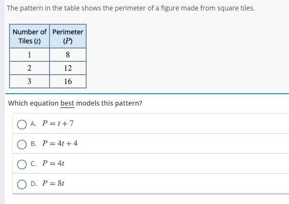Screen dimensions: 289x204
Task: Click the table cell showing perimeter 12
Action: pyautogui.click(x=68, y=68)
